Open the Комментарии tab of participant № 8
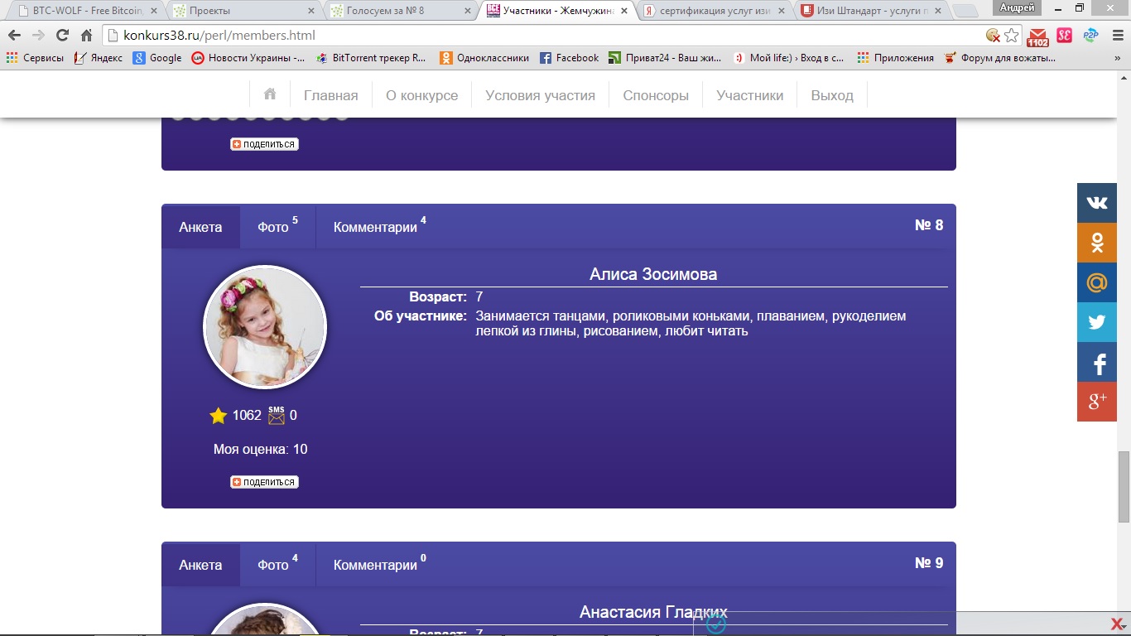The width and height of the screenshot is (1131, 636). (380, 227)
